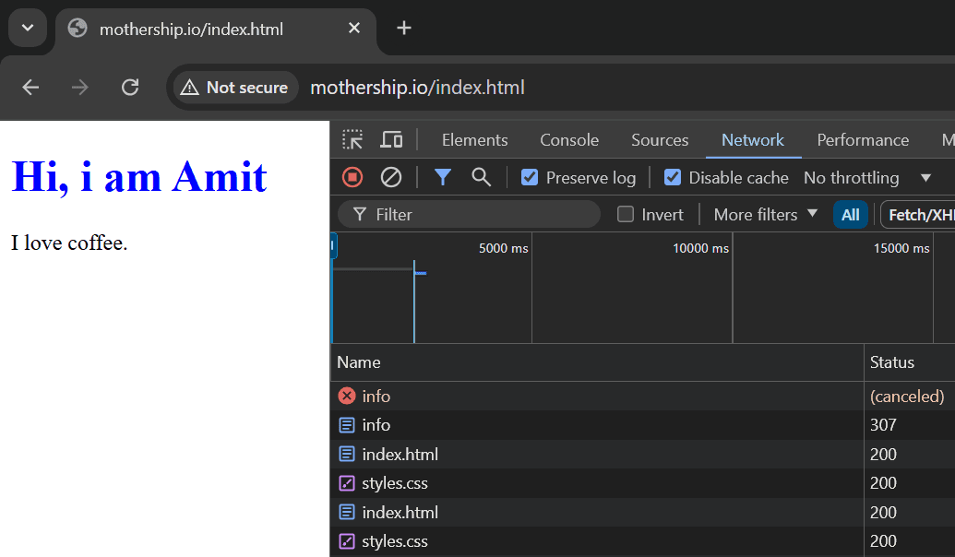
Task: Switch to the Performance tab
Action: point(863,140)
